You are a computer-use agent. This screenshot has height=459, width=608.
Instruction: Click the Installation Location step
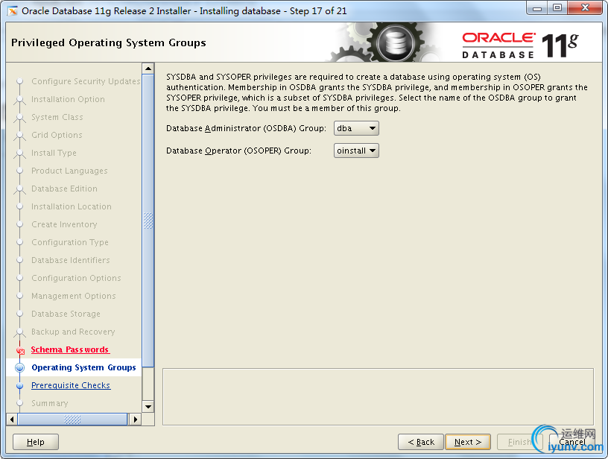coord(72,206)
